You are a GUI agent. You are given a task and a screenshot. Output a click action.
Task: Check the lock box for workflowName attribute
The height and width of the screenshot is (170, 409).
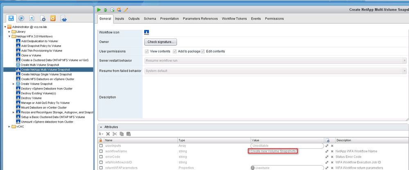tap(101, 151)
